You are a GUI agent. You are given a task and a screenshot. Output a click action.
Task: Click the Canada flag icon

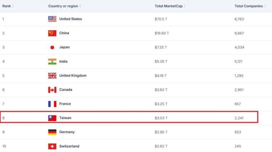[x=52, y=90]
